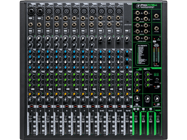The height and width of the screenshot is (140, 187).
Task: Mute channel 8
Action: (x=93, y=106)
